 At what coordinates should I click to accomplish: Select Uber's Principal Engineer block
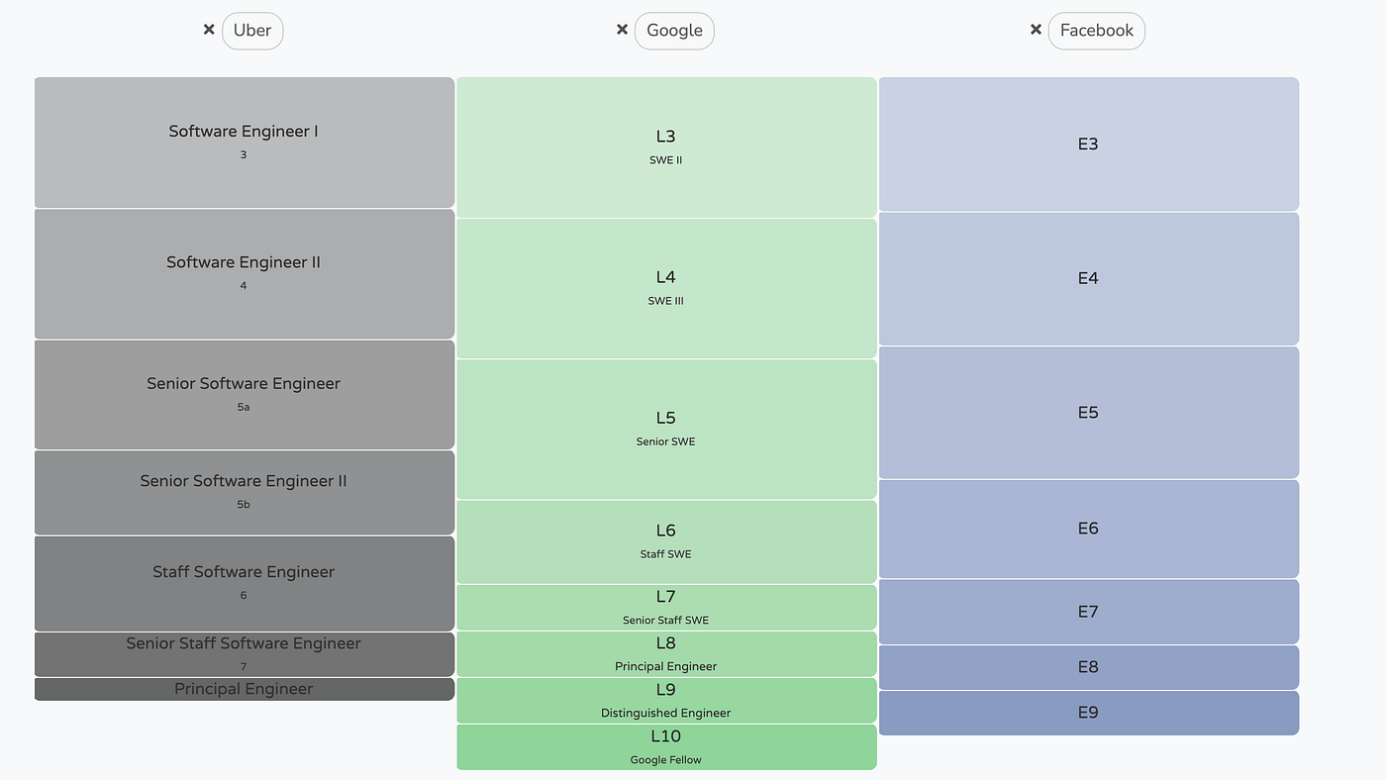pos(244,689)
